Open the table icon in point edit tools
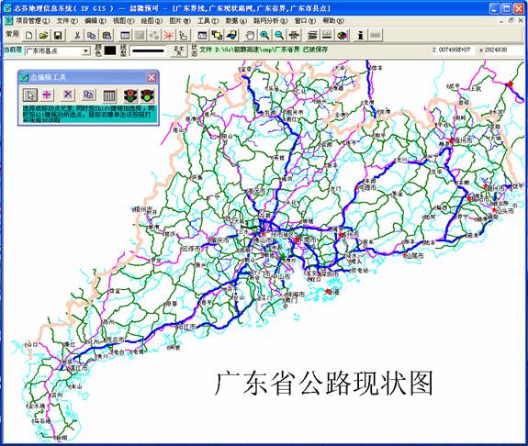 point(109,95)
